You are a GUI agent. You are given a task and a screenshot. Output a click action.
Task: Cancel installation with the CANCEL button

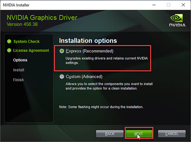172,134
